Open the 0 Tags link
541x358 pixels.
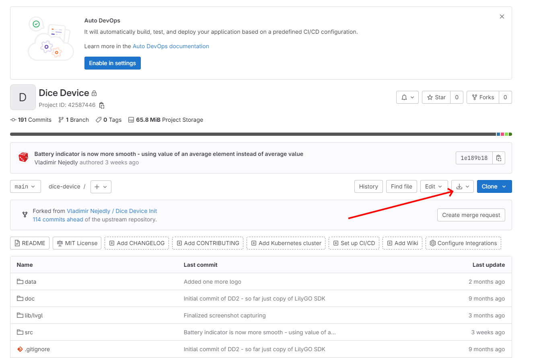tap(109, 120)
